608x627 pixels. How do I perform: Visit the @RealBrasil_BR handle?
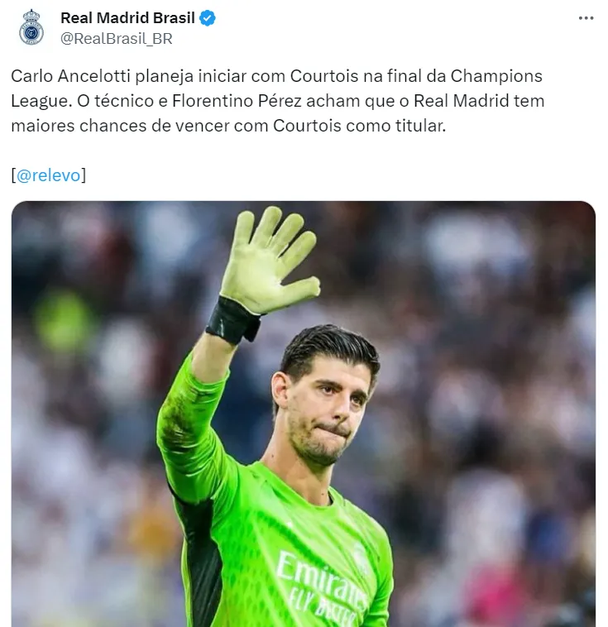(x=117, y=39)
